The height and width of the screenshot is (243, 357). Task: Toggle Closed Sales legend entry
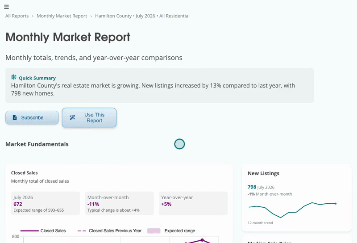[43, 230]
